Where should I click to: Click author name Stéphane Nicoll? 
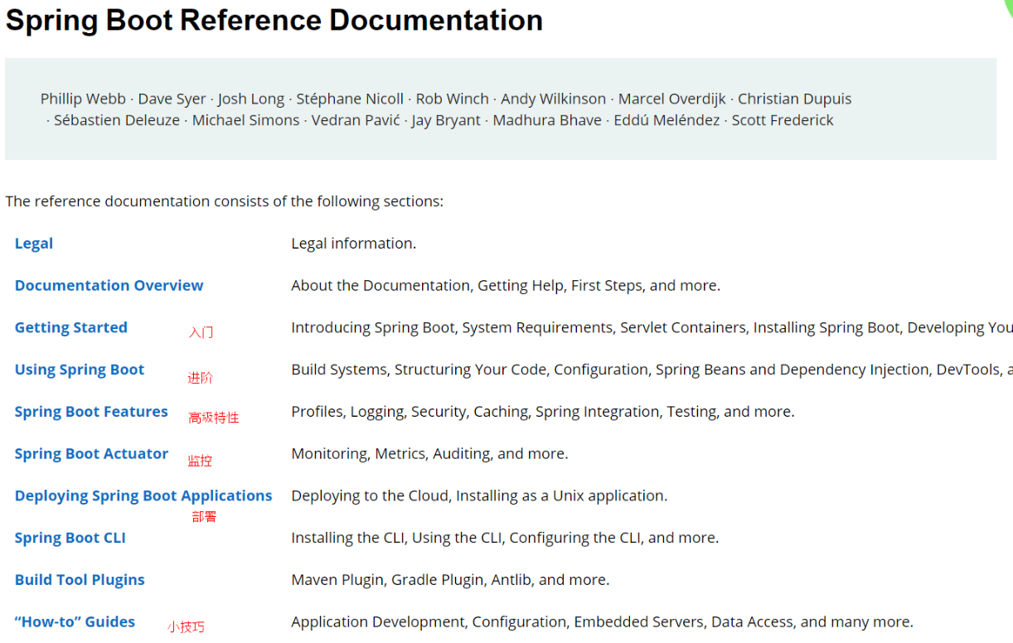pyautogui.click(x=350, y=99)
